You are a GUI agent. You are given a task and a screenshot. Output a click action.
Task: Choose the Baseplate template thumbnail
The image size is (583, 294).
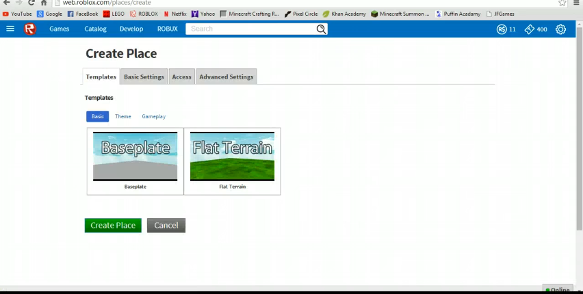(135, 157)
